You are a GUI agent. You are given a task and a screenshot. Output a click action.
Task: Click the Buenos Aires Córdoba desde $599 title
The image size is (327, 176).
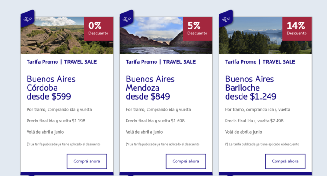[x=51, y=88]
